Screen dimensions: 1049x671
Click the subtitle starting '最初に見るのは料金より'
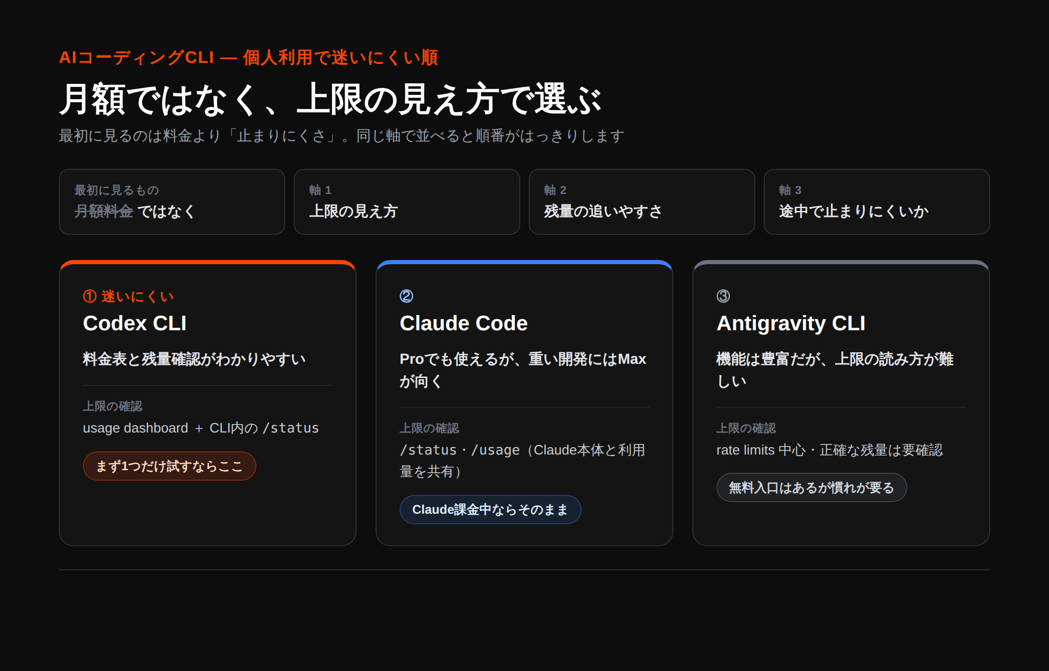tap(341, 136)
